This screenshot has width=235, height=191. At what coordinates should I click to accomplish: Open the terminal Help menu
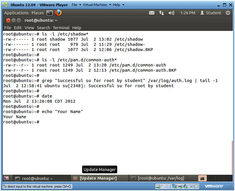(x=77, y=28)
